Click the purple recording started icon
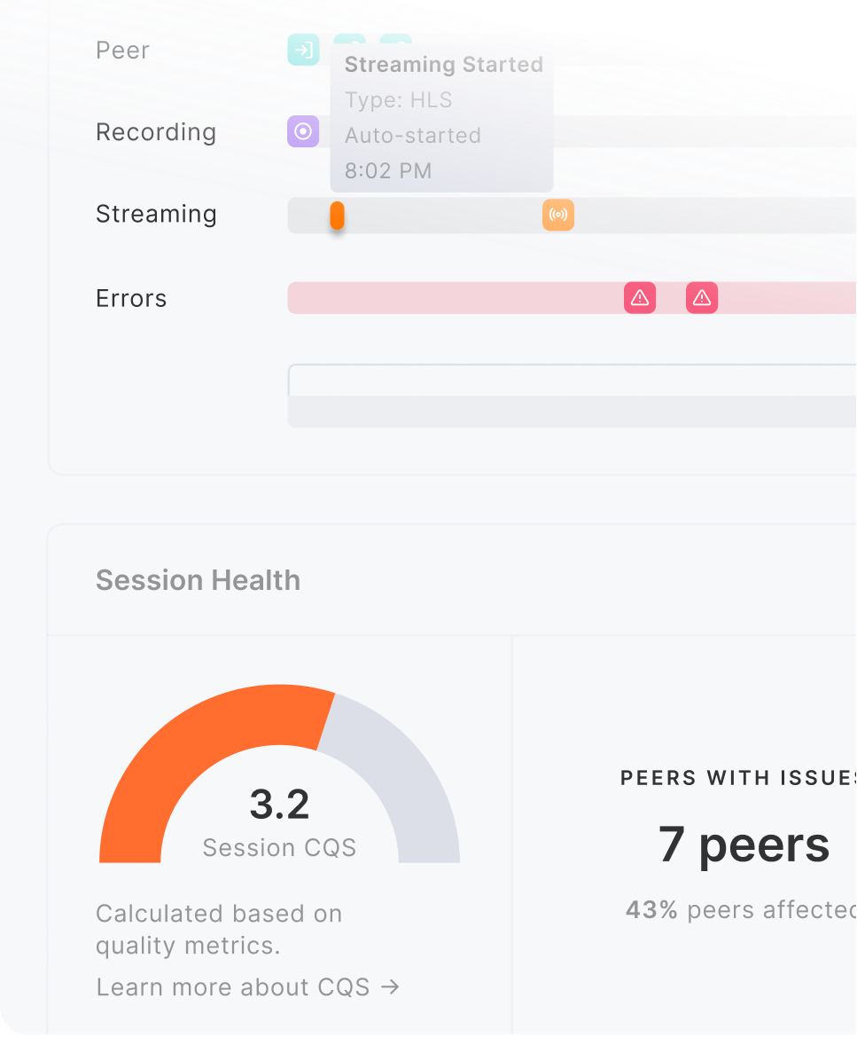The height and width of the screenshot is (1037, 857). (303, 131)
